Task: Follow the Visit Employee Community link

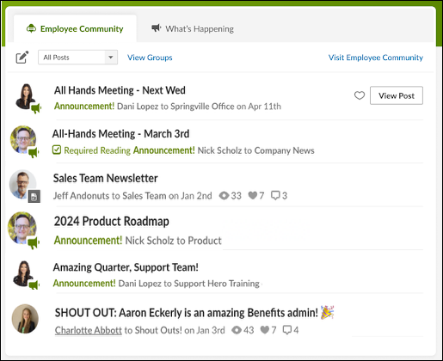Action: point(376,58)
